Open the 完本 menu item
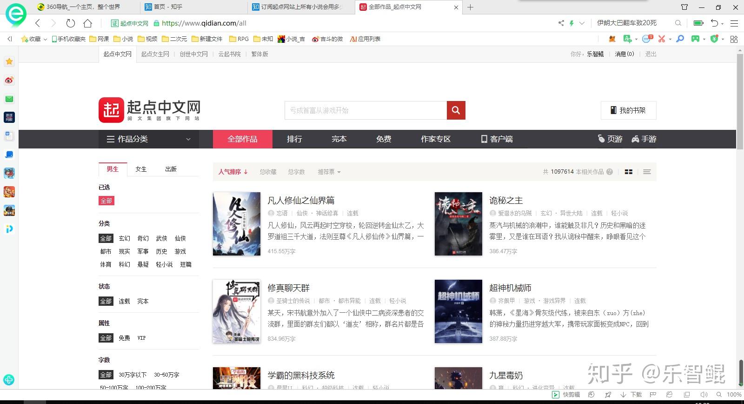Viewport: 744px width, 404px height. click(x=339, y=139)
